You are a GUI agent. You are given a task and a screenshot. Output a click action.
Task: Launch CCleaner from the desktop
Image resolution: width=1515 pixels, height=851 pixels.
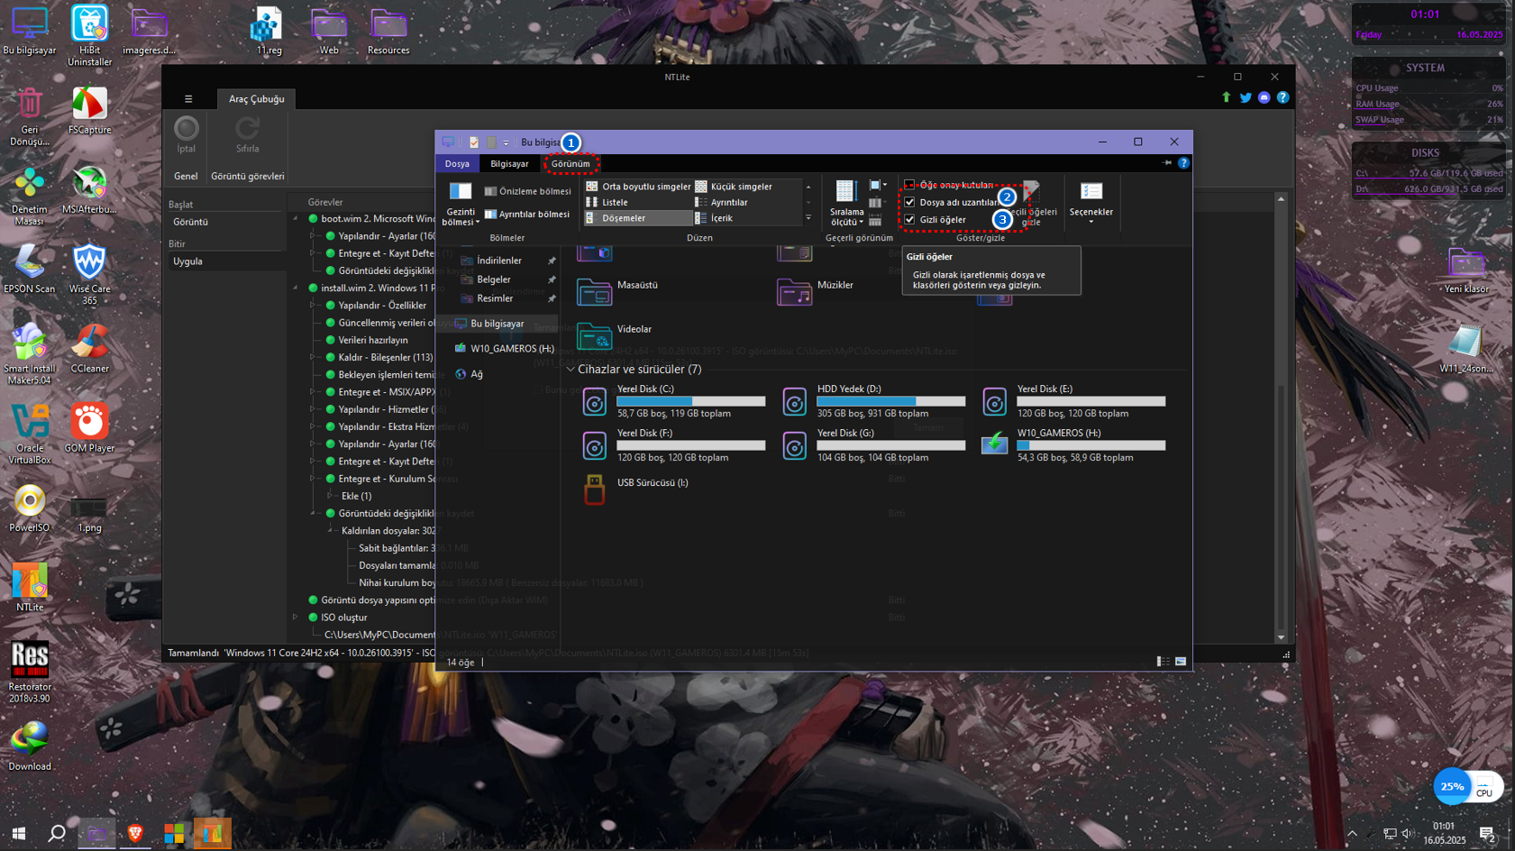[89, 348]
